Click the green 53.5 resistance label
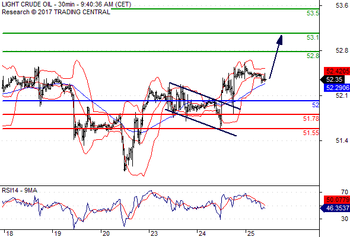This screenshot has width=350, height=237. (x=313, y=14)
